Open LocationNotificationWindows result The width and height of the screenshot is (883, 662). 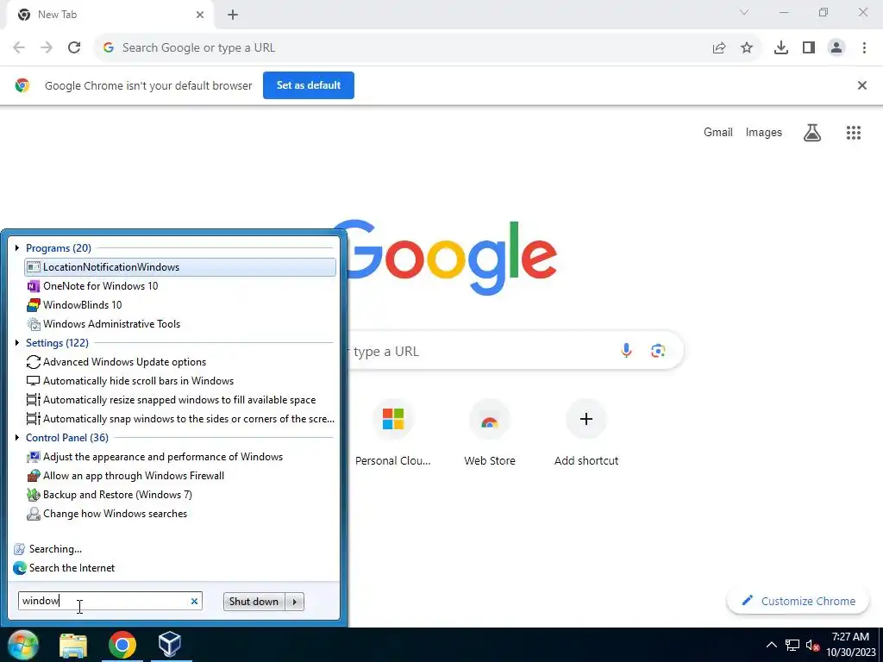180,267
